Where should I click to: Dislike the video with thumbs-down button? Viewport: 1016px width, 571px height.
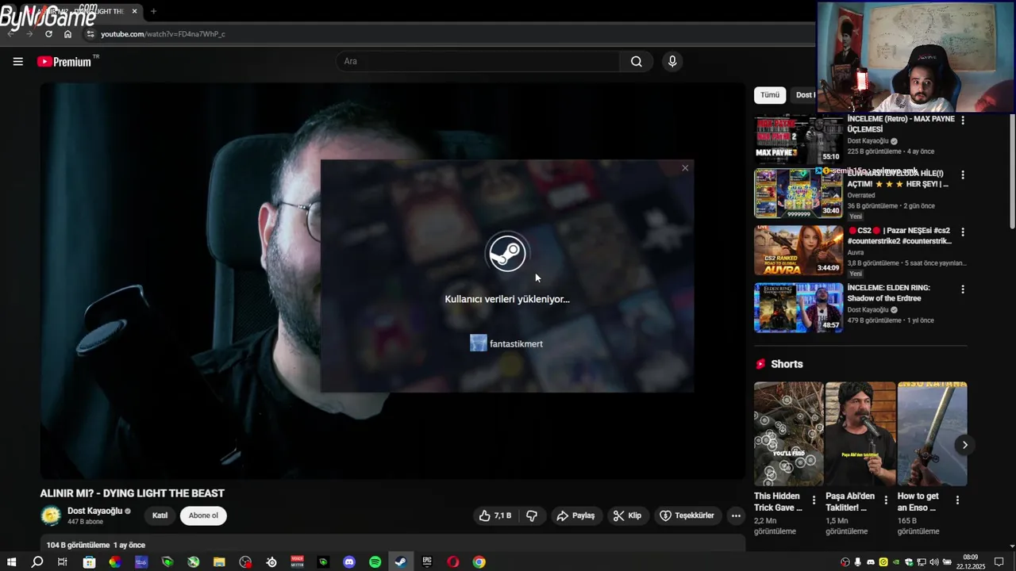point(532,515)
